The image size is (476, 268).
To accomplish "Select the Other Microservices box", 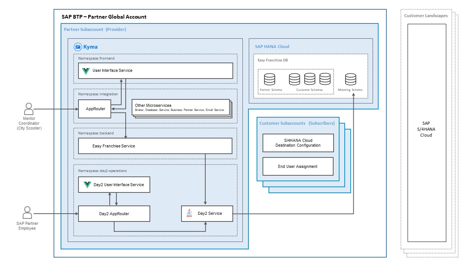I will (180, 107).
